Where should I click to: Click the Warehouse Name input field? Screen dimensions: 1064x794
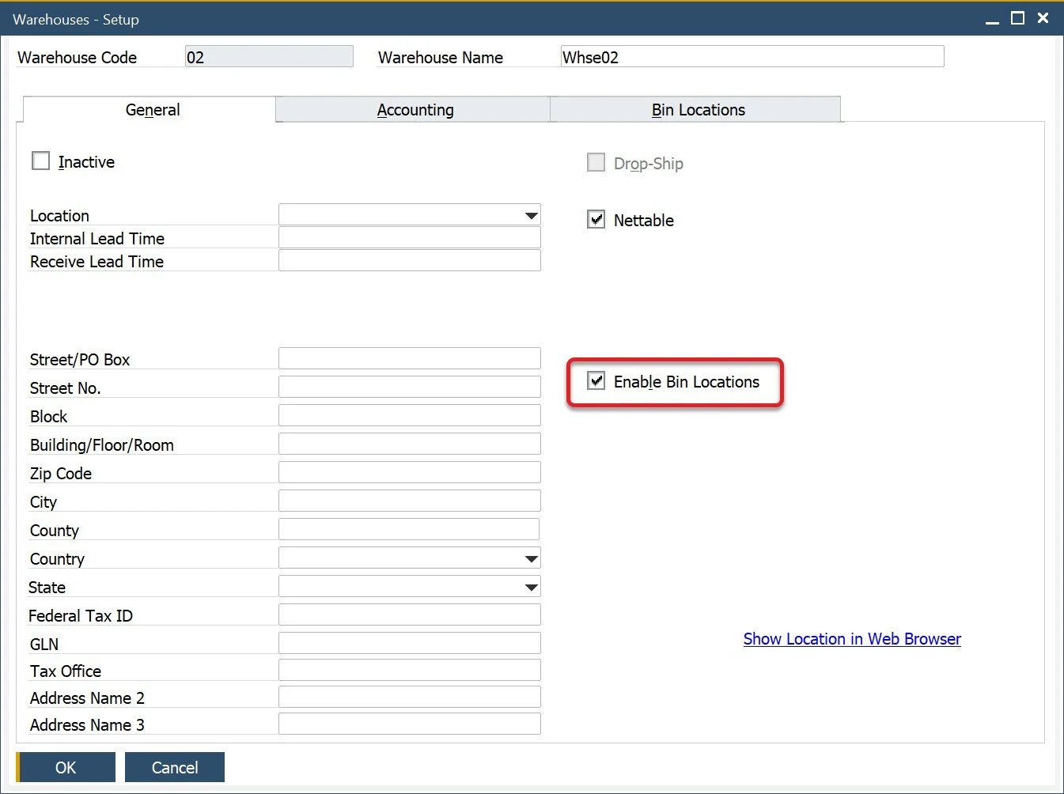tap(752, 57)
